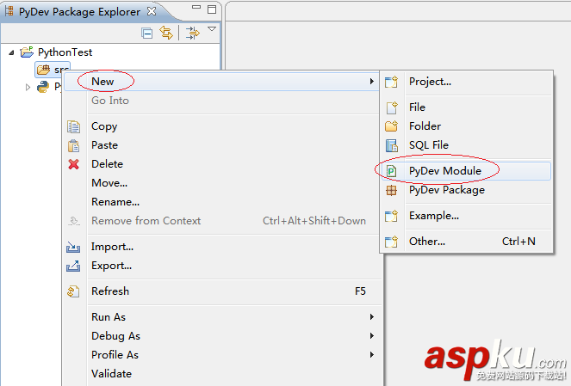Open the Debug As submenu
571x386 pixels.
[x=221, y=336]
